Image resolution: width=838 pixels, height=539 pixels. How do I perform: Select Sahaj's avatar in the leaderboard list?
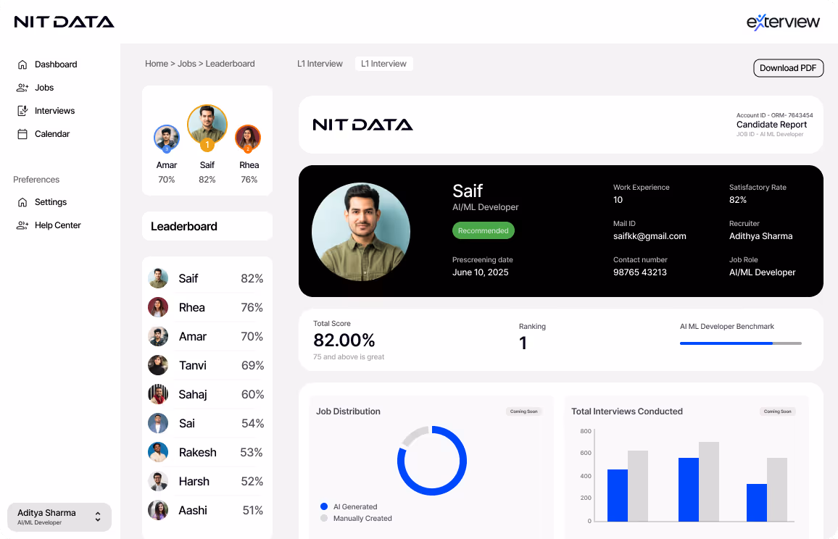click(x=158, y=394)
